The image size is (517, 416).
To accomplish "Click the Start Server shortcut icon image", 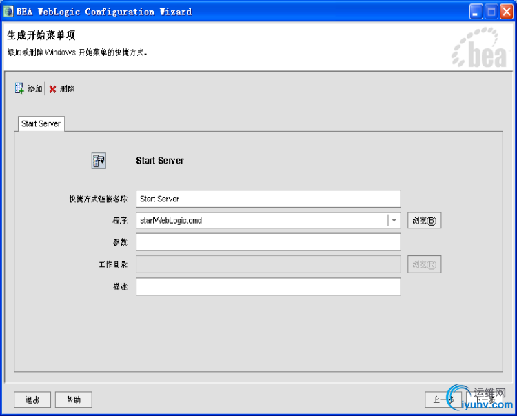I will (99, 161).
